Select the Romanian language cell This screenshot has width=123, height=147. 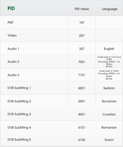coord(109,128)
